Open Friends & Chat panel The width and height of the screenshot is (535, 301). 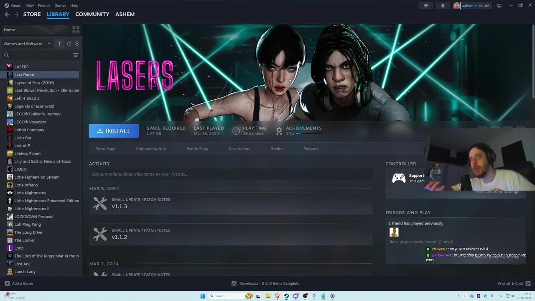pyautogui.click(x=514, y=283)
